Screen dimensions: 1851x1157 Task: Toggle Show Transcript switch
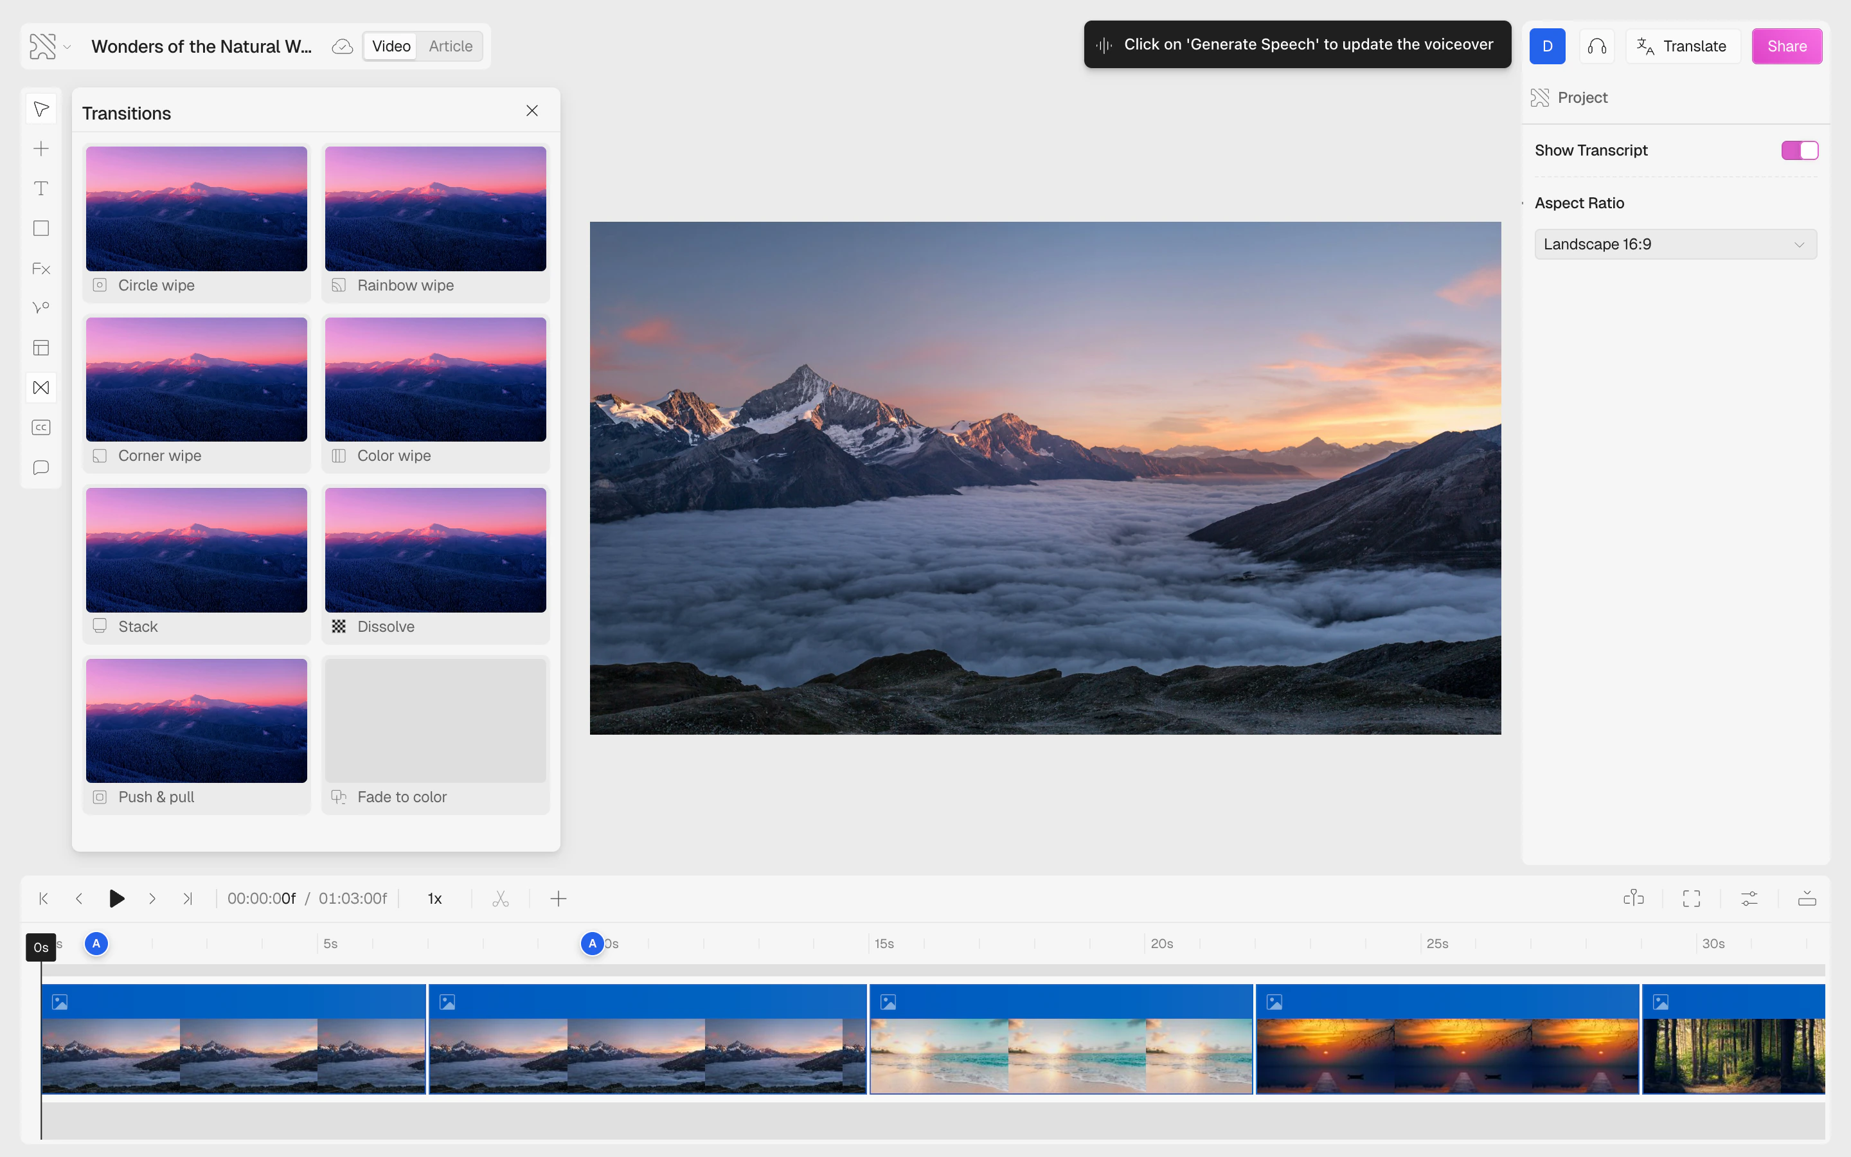click(1799, 150)
